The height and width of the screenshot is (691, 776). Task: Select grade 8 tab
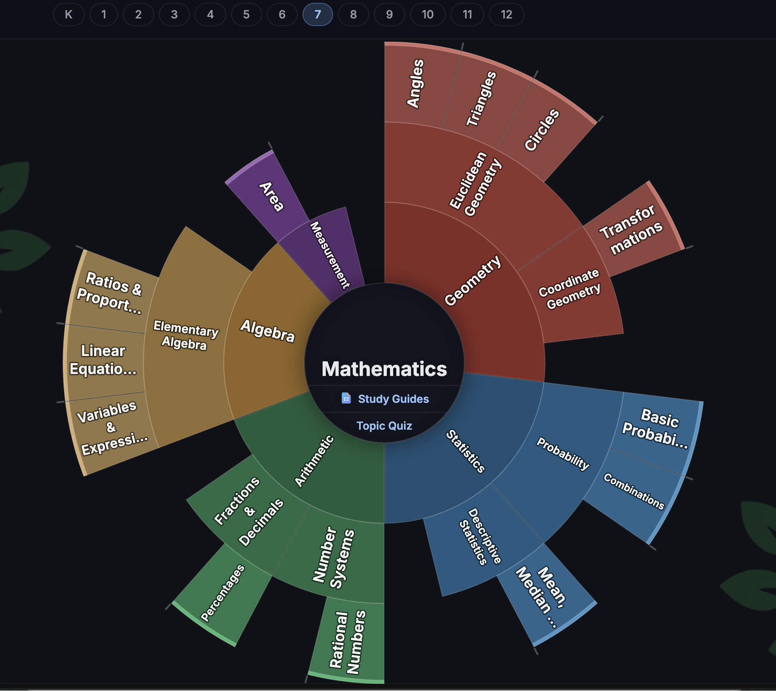(353, 14)
